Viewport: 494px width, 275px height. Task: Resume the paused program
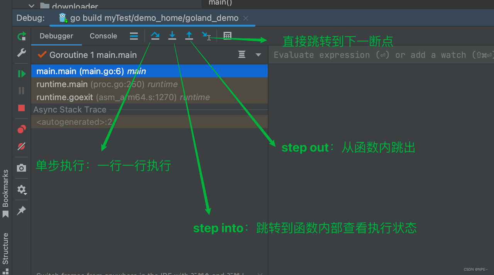tap(22, 73)
